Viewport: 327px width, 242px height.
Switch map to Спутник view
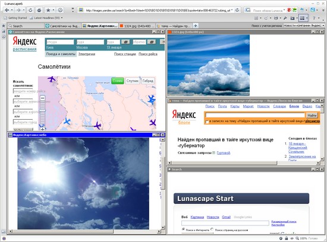(133, 81)
